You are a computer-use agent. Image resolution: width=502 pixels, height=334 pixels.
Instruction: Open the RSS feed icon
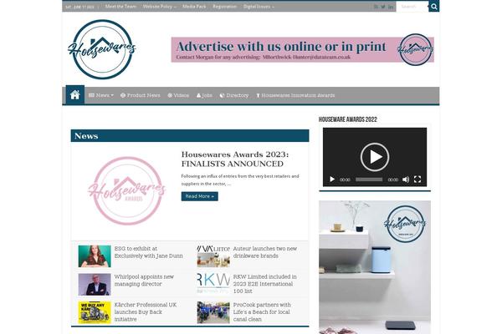376,7
